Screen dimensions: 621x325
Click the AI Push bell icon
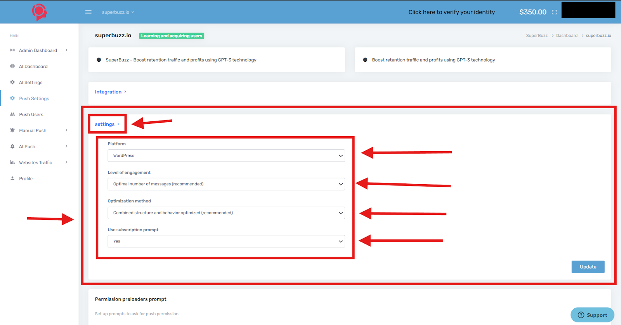click(x=12, y=147)
